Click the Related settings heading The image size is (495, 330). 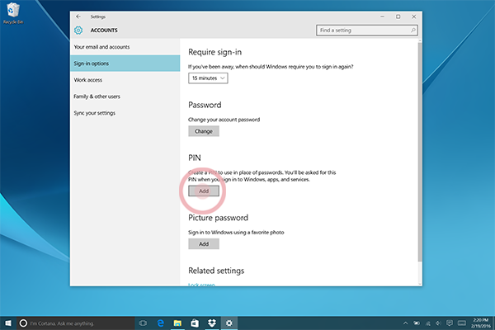point(216,271)
